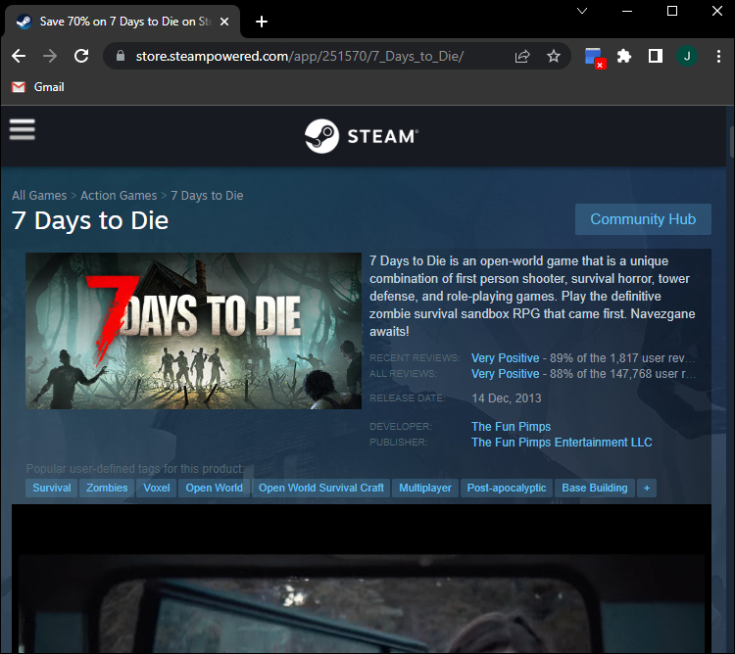735x654 pixels.
Task: Open the Extensions puzzle icon
Action: [x=624, y=56]
